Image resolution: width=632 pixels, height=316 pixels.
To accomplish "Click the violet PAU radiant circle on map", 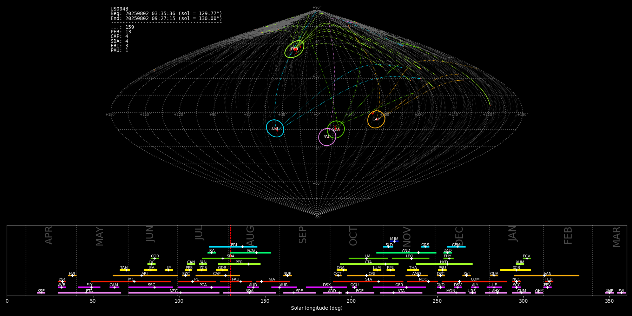I will click(x=327, y=137).
